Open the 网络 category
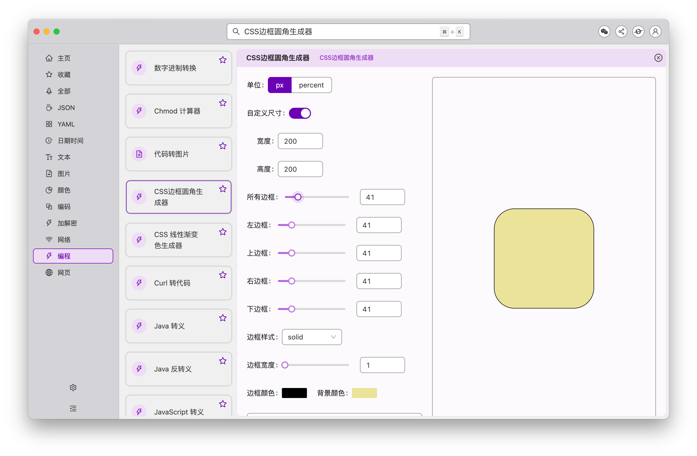Viewport: 697px width, 456px height. pyautogui.click(x=73, y=240)
